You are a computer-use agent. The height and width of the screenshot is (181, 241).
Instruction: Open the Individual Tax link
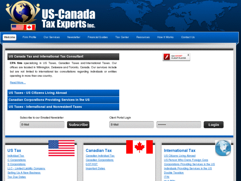tap(16, 156)
